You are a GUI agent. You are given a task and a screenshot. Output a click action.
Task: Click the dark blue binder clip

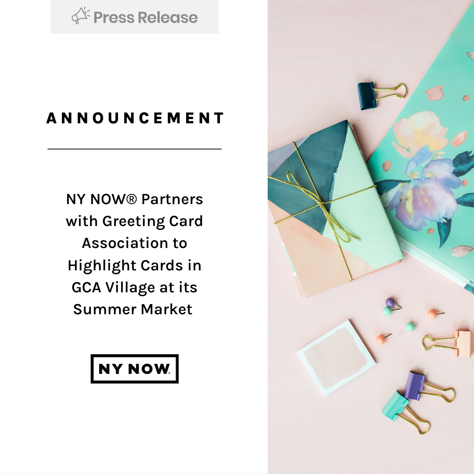[x=382, y=95]
